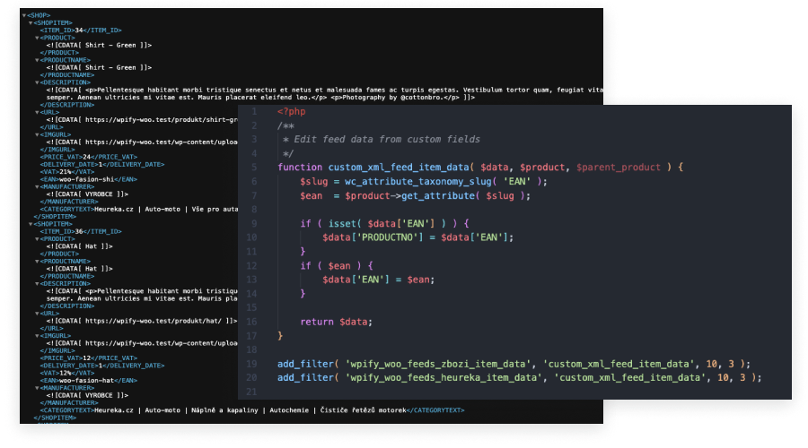This screenshot has width=808, height=448.
Task: Click the wc_attribute_taxonomy_slug call
Action: (x=417, y=182)
